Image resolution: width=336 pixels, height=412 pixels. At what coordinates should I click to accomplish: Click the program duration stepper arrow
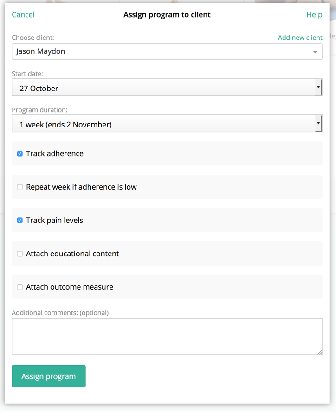tap(319, 123)
